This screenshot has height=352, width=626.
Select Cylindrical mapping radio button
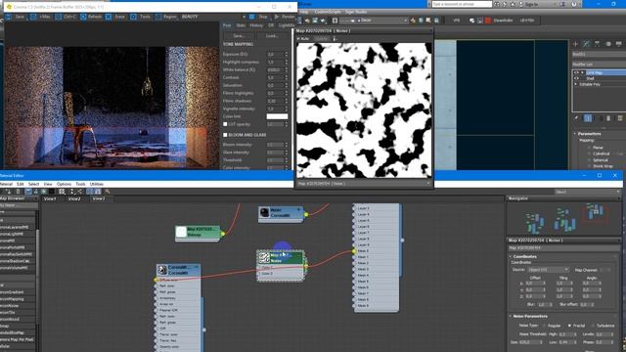589,154
